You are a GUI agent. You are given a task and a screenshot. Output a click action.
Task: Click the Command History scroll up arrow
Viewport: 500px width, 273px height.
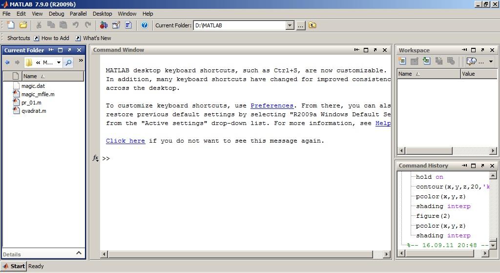click(493, 175)
